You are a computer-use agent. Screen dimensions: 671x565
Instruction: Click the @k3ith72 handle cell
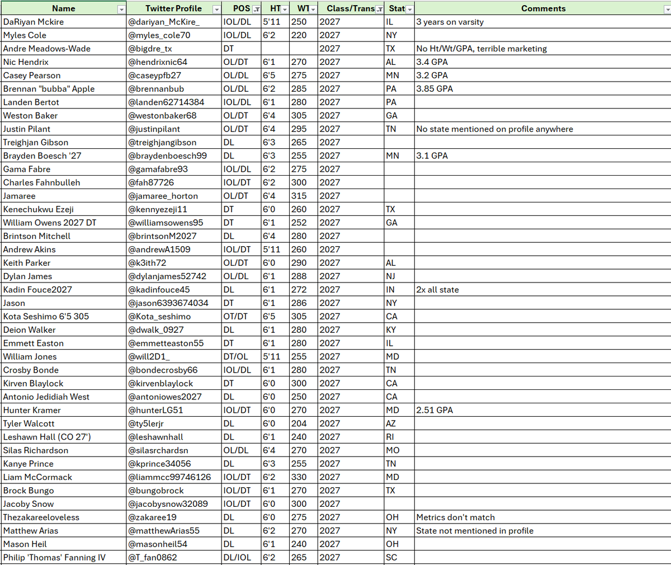pos(174,263)
